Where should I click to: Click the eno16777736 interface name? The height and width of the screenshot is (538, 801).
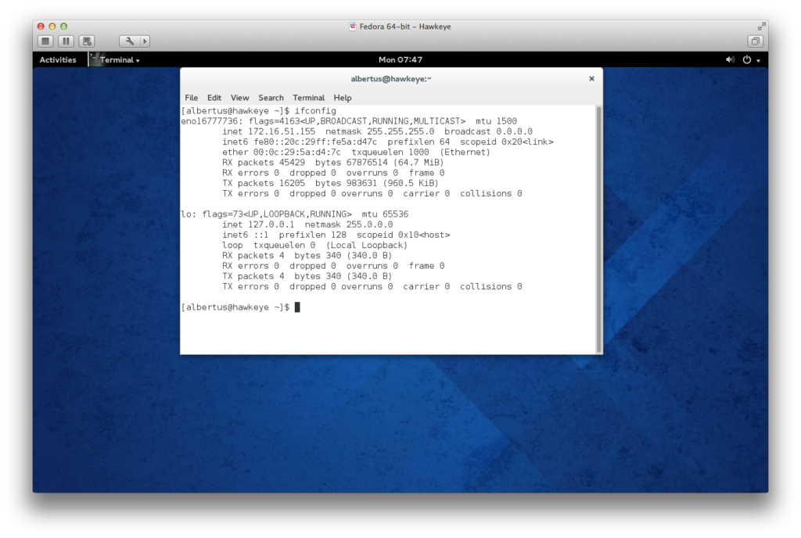(x=210, y=121)
